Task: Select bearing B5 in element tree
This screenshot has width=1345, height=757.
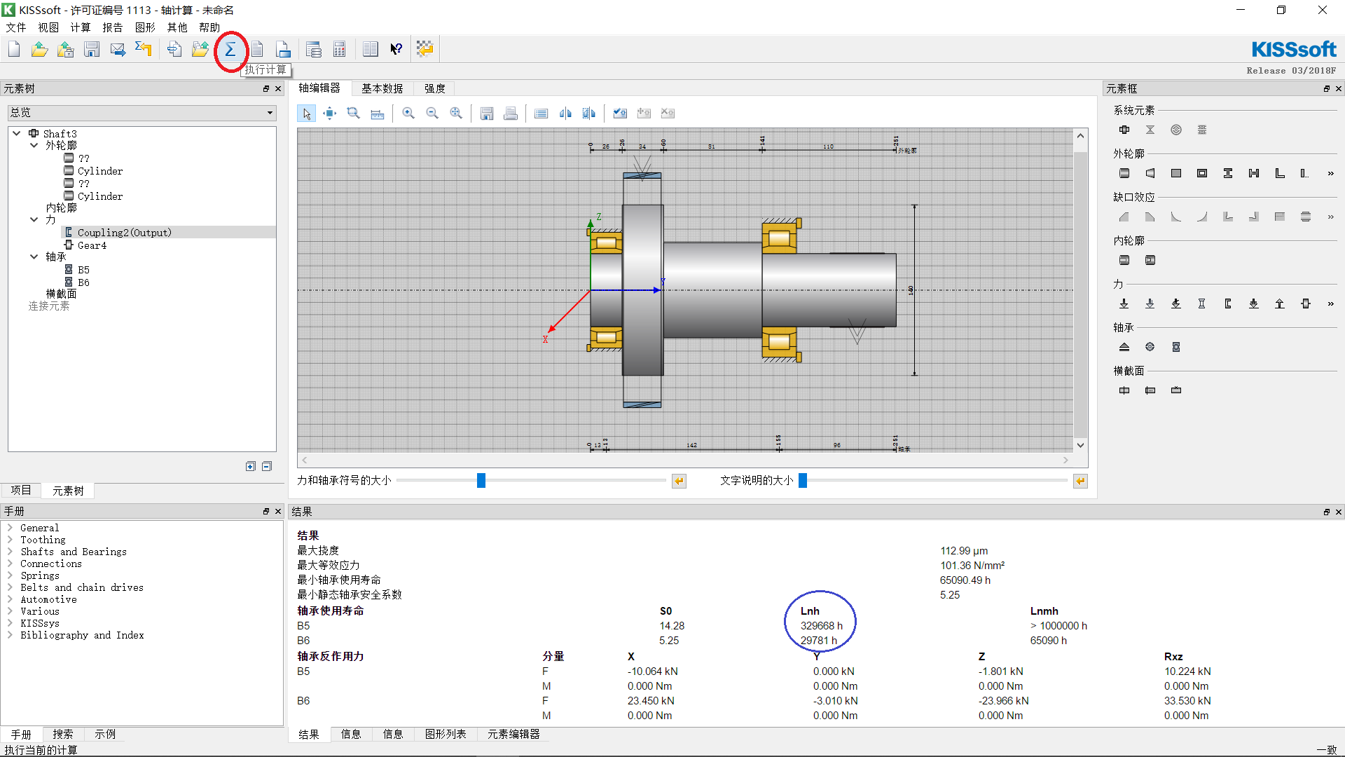Action: [x=83, y=270]
